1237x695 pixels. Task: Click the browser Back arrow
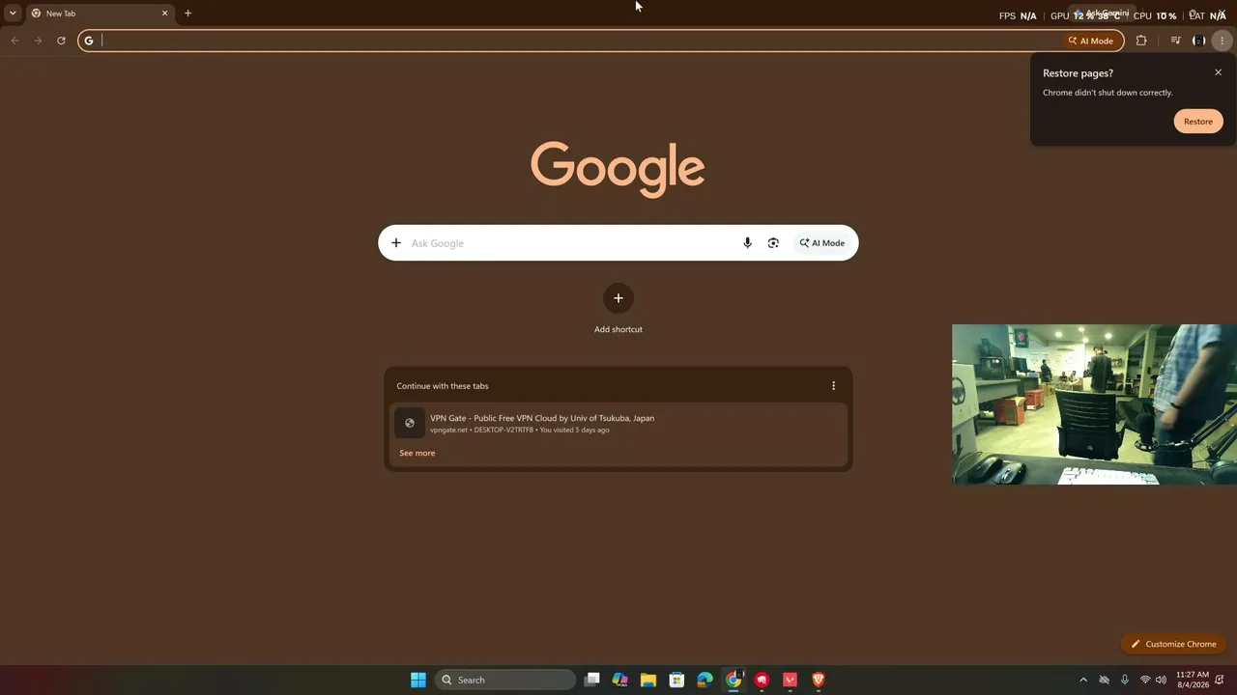[x=14, y=41]
